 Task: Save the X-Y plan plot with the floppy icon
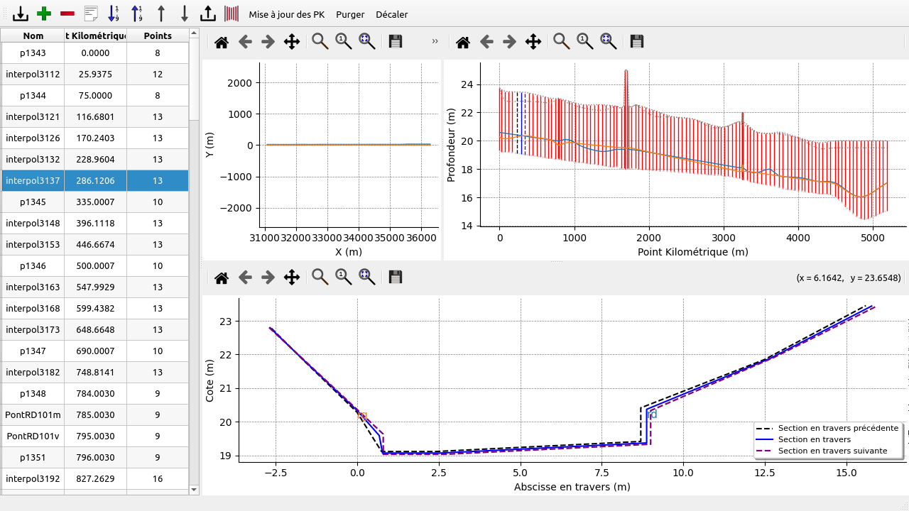click(x=396, y=42)
